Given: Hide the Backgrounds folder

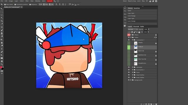Looking at the screenshot, I should point(129,80).
